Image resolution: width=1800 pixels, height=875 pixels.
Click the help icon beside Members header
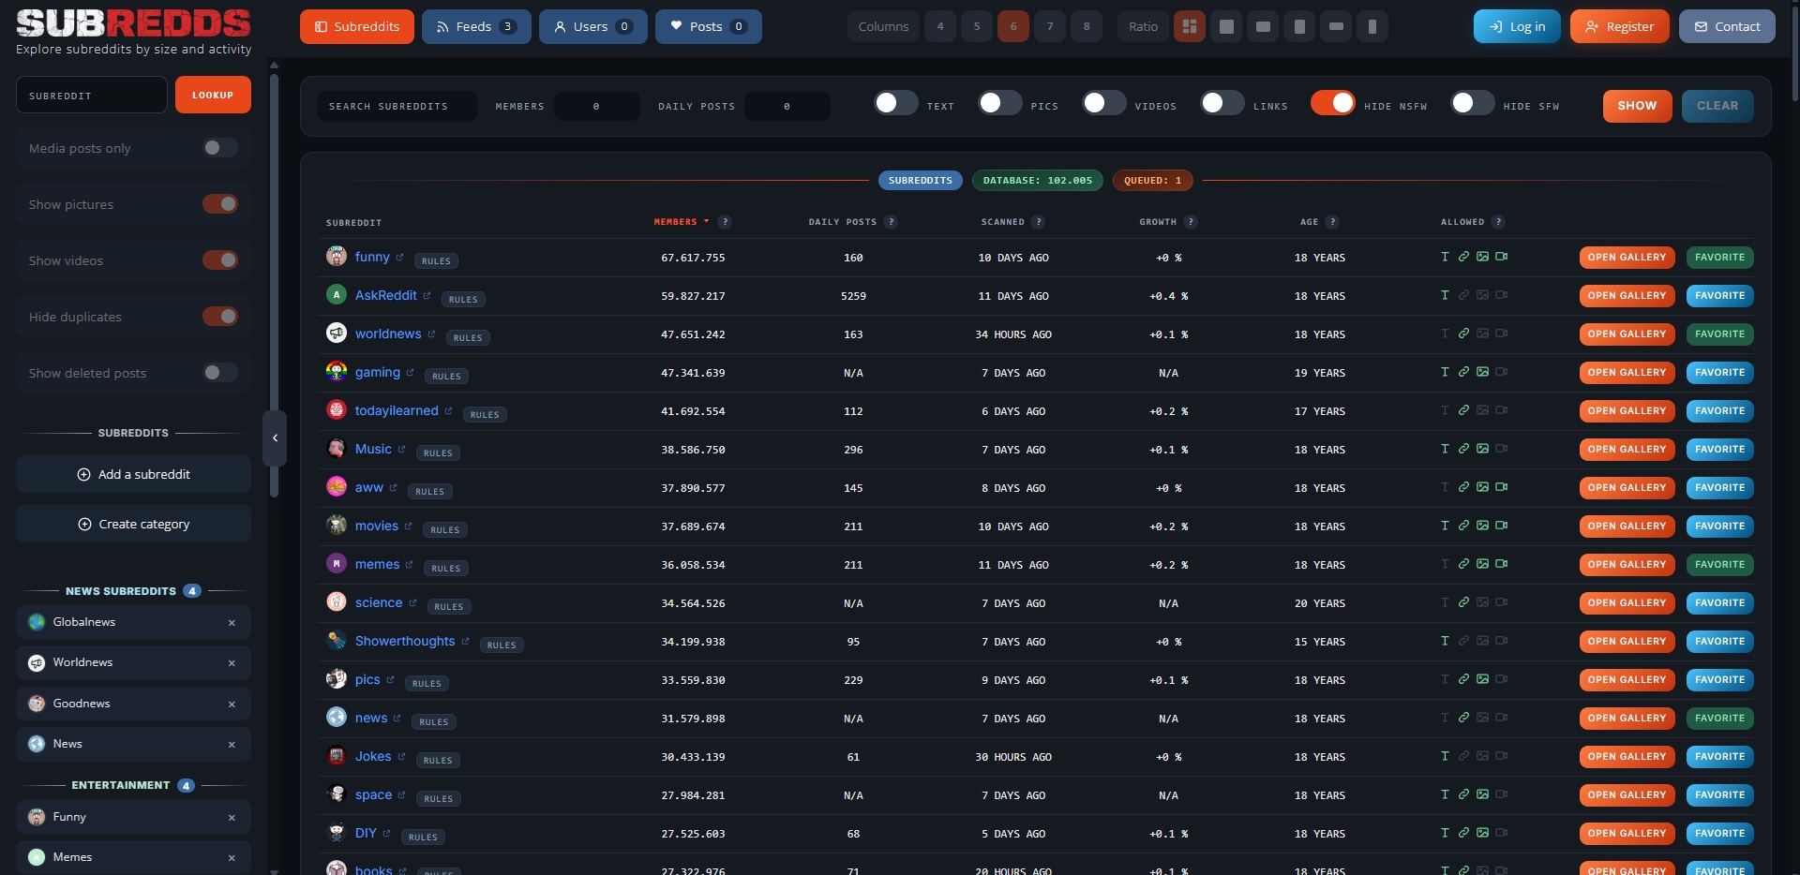point(725,222)
